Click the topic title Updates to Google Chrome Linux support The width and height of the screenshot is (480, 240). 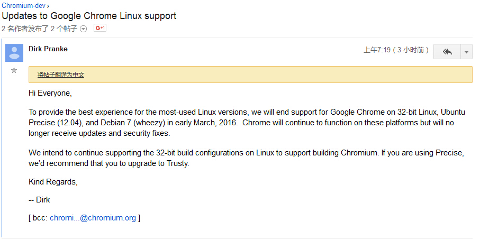89,16
